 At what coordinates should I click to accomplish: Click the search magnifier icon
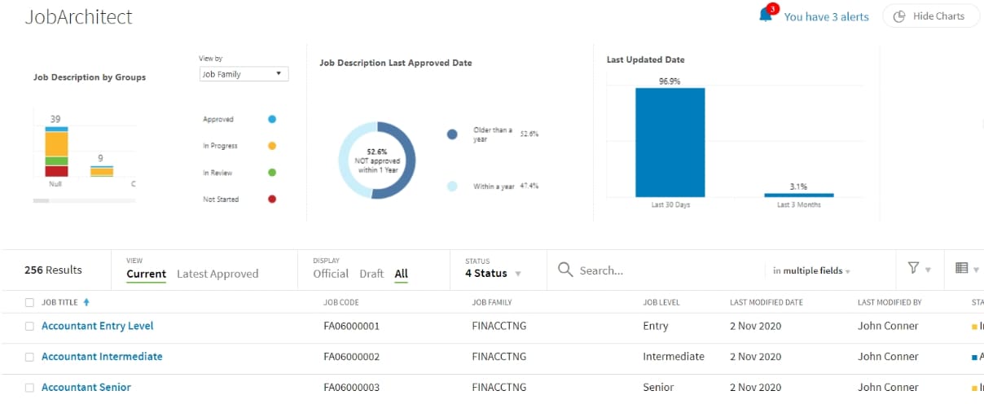565,270
